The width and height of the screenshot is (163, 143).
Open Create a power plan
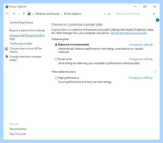click(21, 43)
